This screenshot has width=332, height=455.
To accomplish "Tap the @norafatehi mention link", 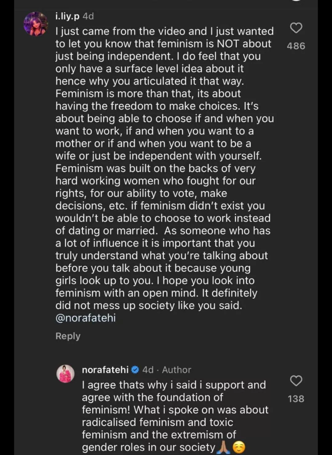I will pyautogui.click(x=85, y=318).
